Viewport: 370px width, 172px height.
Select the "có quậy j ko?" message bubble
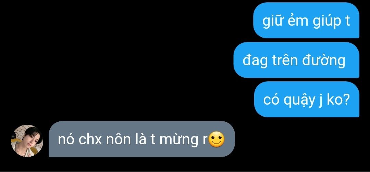pyautogui.click(x=307, y=99)
